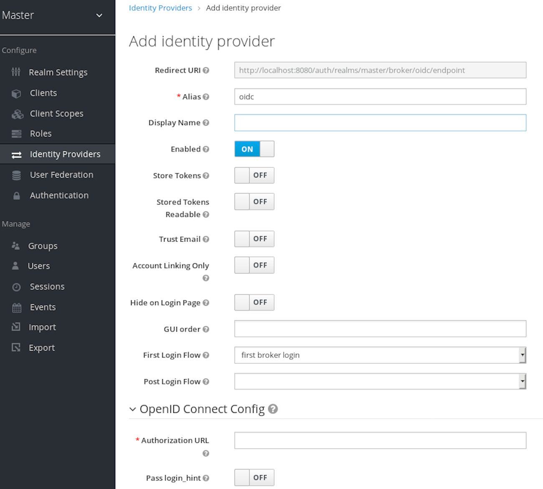Click help icon below Authorization URL label
This screenshot has width=543, height=489.
click(206, 454)
